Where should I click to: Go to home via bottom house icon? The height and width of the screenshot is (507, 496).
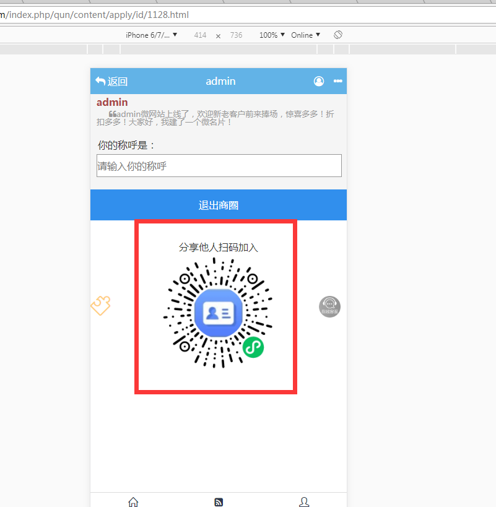[x=133, y=502]
